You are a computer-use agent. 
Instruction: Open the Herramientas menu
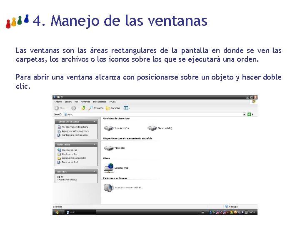point(100,102)
